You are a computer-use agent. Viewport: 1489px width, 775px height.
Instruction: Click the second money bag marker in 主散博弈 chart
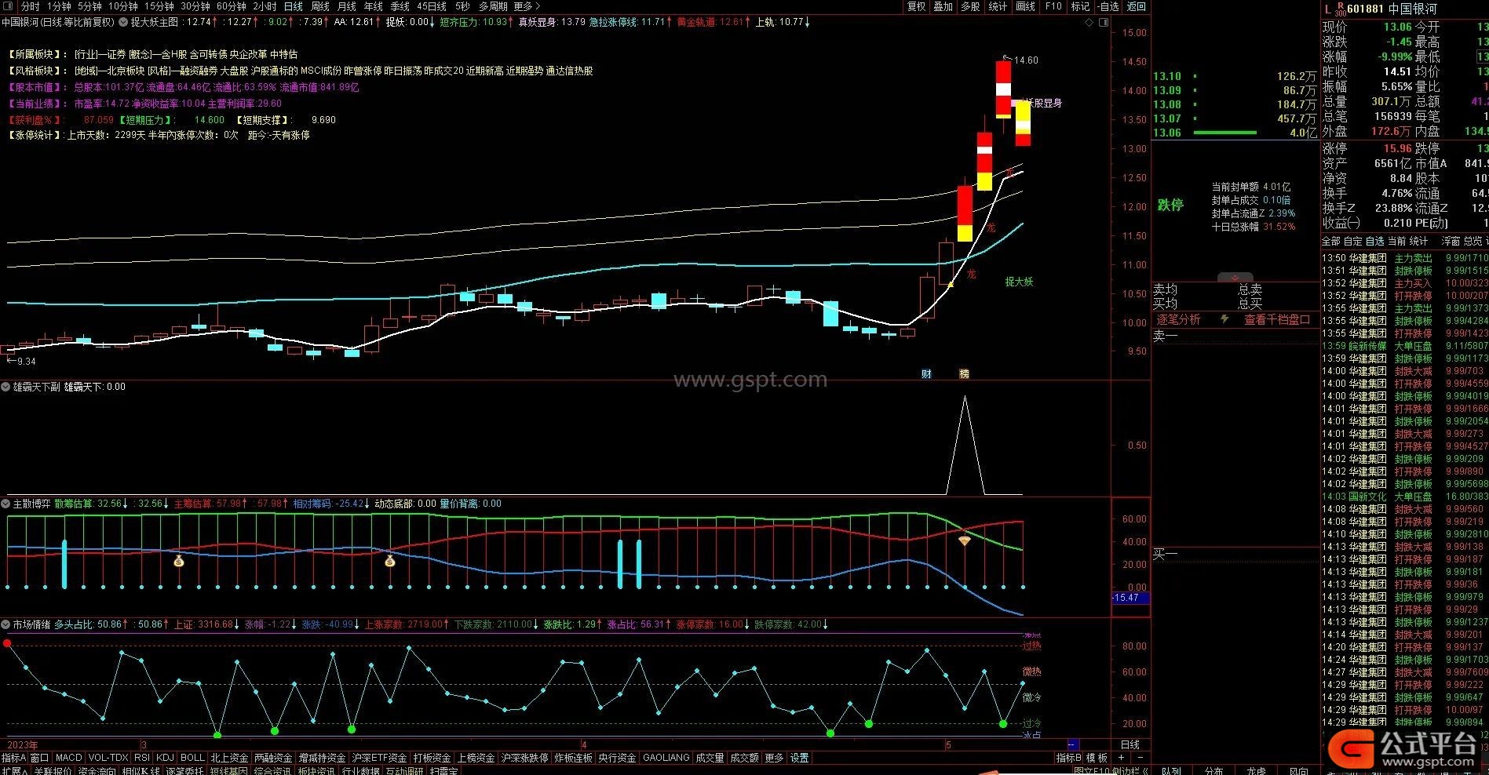pyautogui.click(x=390, y=561)
